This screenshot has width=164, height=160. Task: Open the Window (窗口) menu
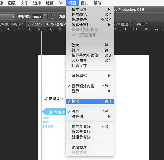point(85,3)
